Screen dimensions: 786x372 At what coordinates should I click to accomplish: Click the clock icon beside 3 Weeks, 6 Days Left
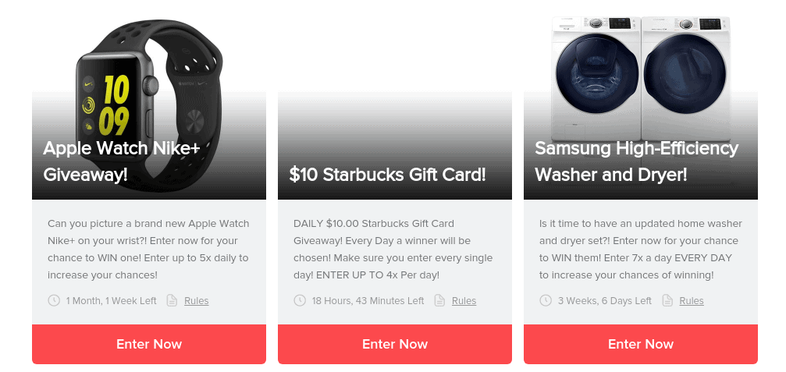click(x=546, y=300)
